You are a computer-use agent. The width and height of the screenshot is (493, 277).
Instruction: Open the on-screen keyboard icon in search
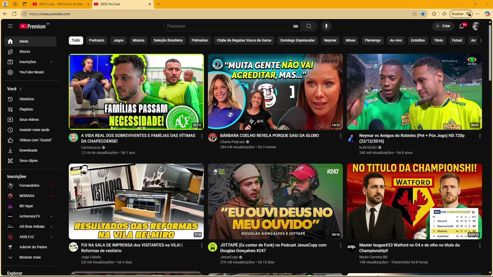(295, 26)
